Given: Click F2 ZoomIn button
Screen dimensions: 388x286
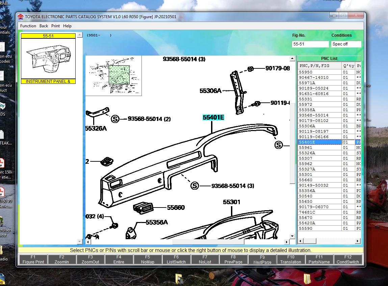Looking at the screenshot, I should (x=61, y=259).
